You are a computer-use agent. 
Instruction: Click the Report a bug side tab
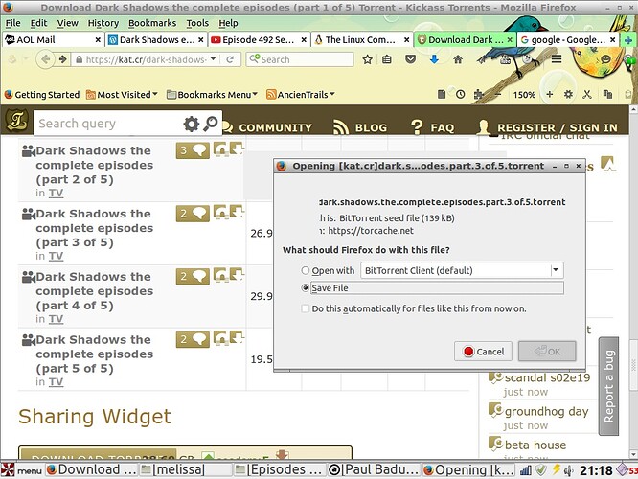click(608, 386)
